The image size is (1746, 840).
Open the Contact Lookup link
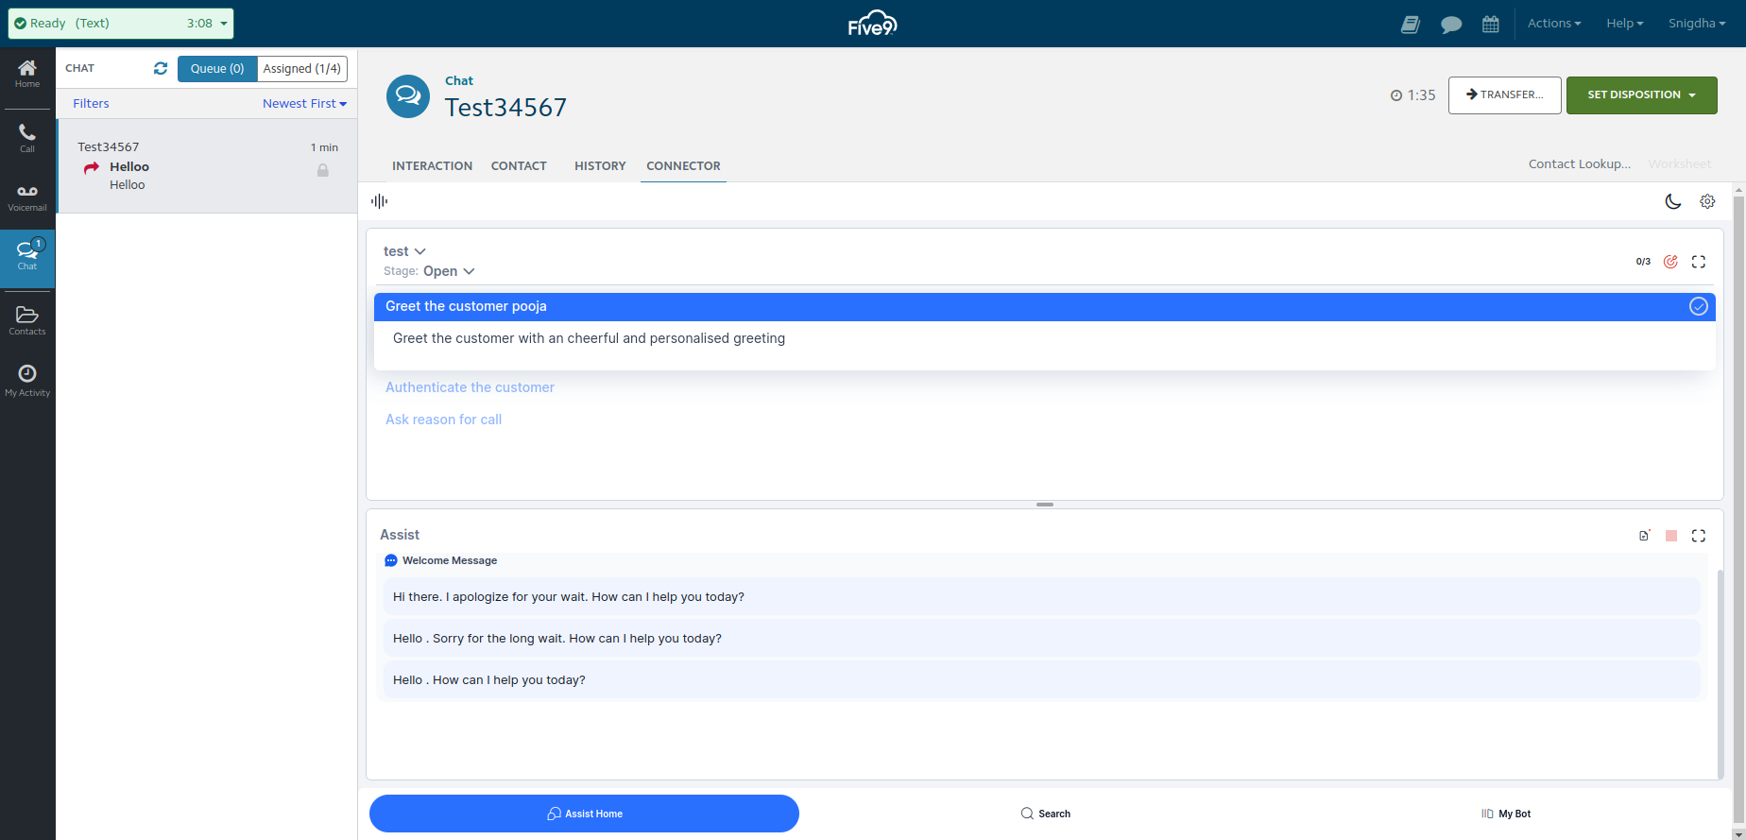point(1580,163)
